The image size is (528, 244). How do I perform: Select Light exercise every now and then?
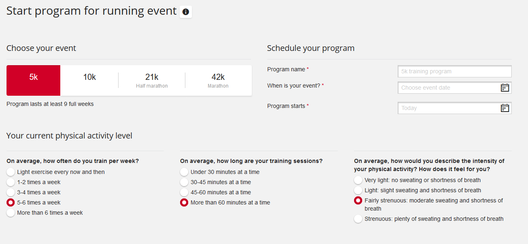coord(11,172)
